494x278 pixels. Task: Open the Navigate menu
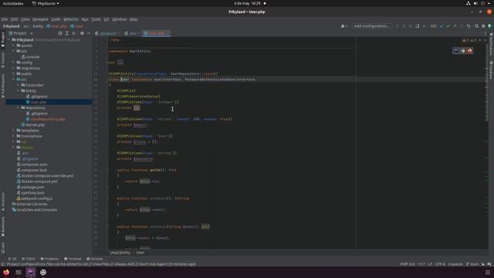point(40,19)
